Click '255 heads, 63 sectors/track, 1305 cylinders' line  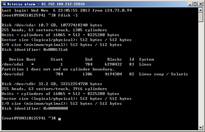[54, 30]
